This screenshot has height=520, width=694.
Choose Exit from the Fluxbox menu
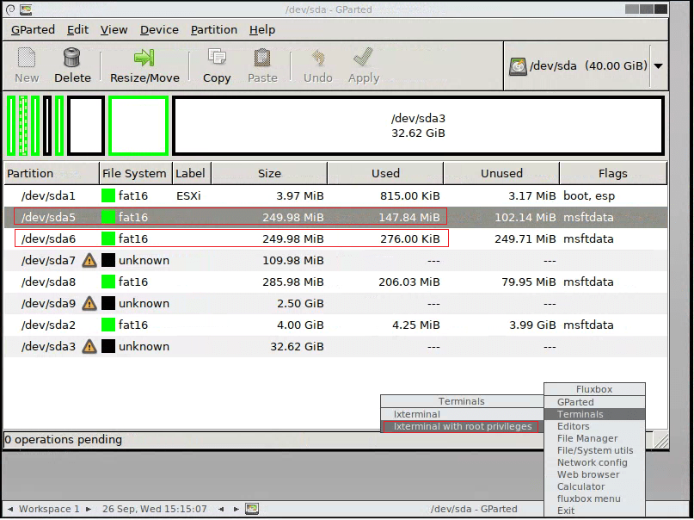(x=565, y=510)
